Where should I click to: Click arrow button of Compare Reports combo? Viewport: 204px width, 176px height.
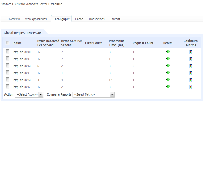(112, 95)
